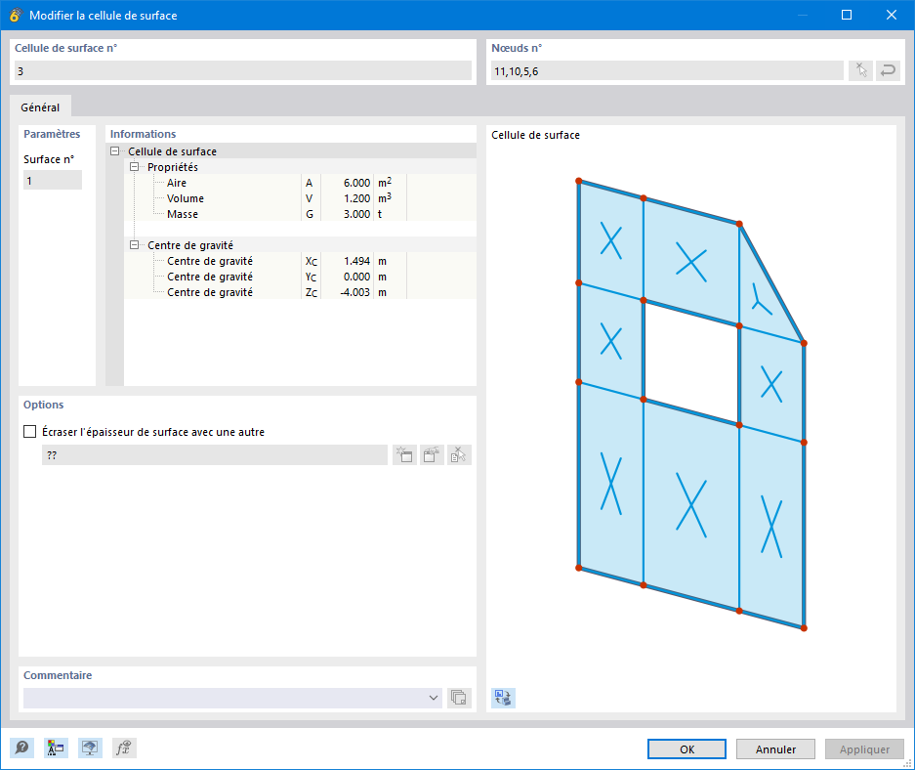Screen dimensions: 915x770
Task: Click the Nœuds n° field
Action: 667,70
